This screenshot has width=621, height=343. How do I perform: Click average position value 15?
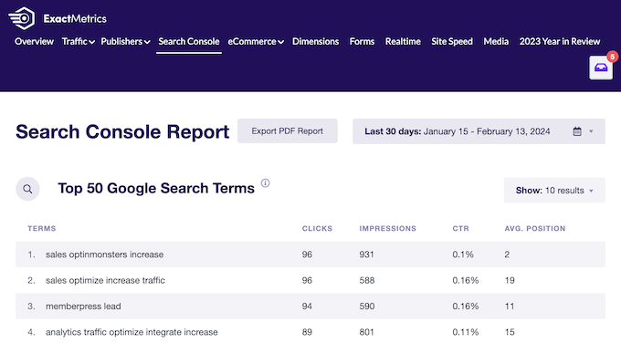pos(510,332)
